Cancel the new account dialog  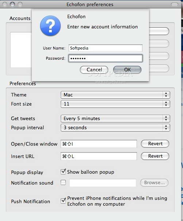pos(94,70)
